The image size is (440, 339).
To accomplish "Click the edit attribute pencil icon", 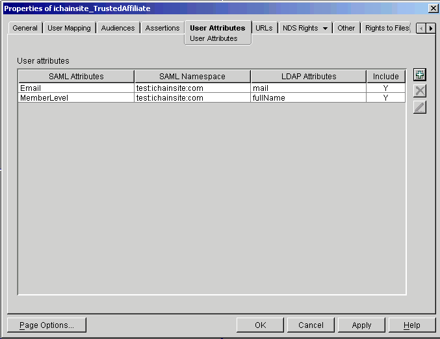I will coord(420,107).
